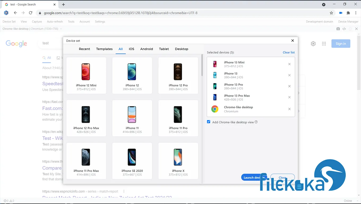361x204 pixels.
Task: Select the All devices tab
Action: 121,49
